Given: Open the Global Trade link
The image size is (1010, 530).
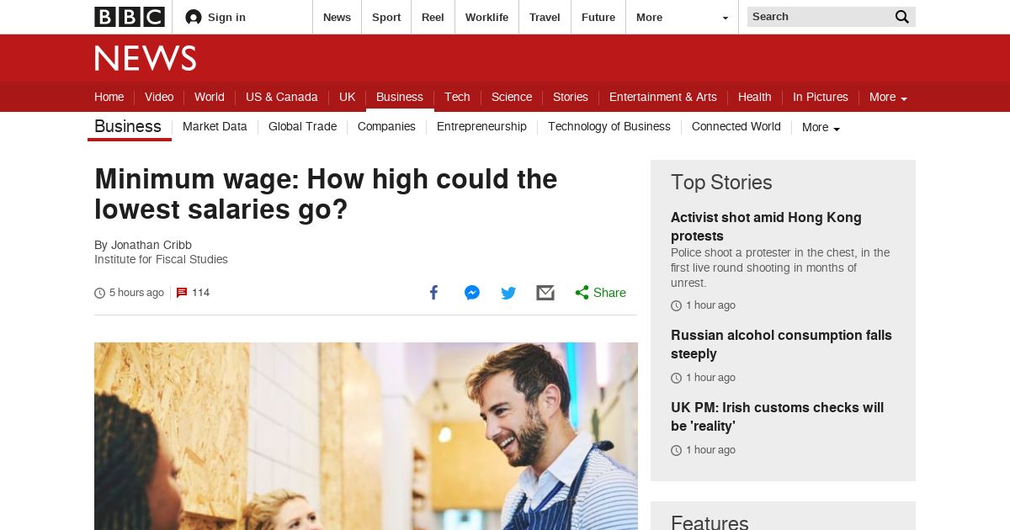Looking at the screenshot, I should pyautogui.click(x=302, y=126).
